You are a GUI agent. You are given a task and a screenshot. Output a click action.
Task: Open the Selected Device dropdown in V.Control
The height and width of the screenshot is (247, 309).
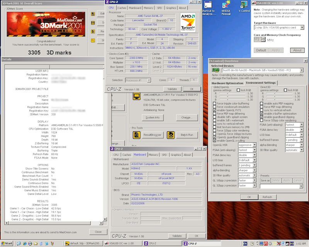click(302, 70)
